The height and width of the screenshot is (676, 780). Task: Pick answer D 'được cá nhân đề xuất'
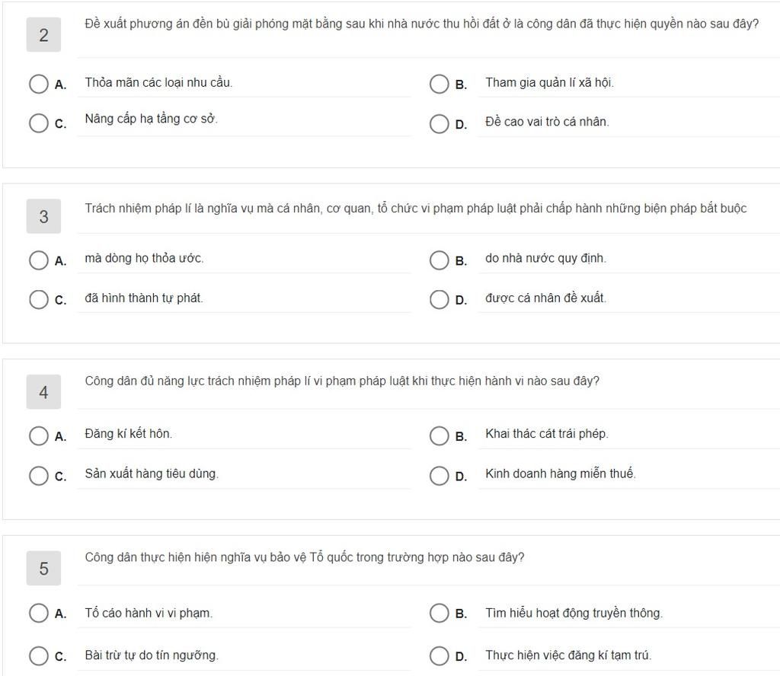(x=439, y=300)
